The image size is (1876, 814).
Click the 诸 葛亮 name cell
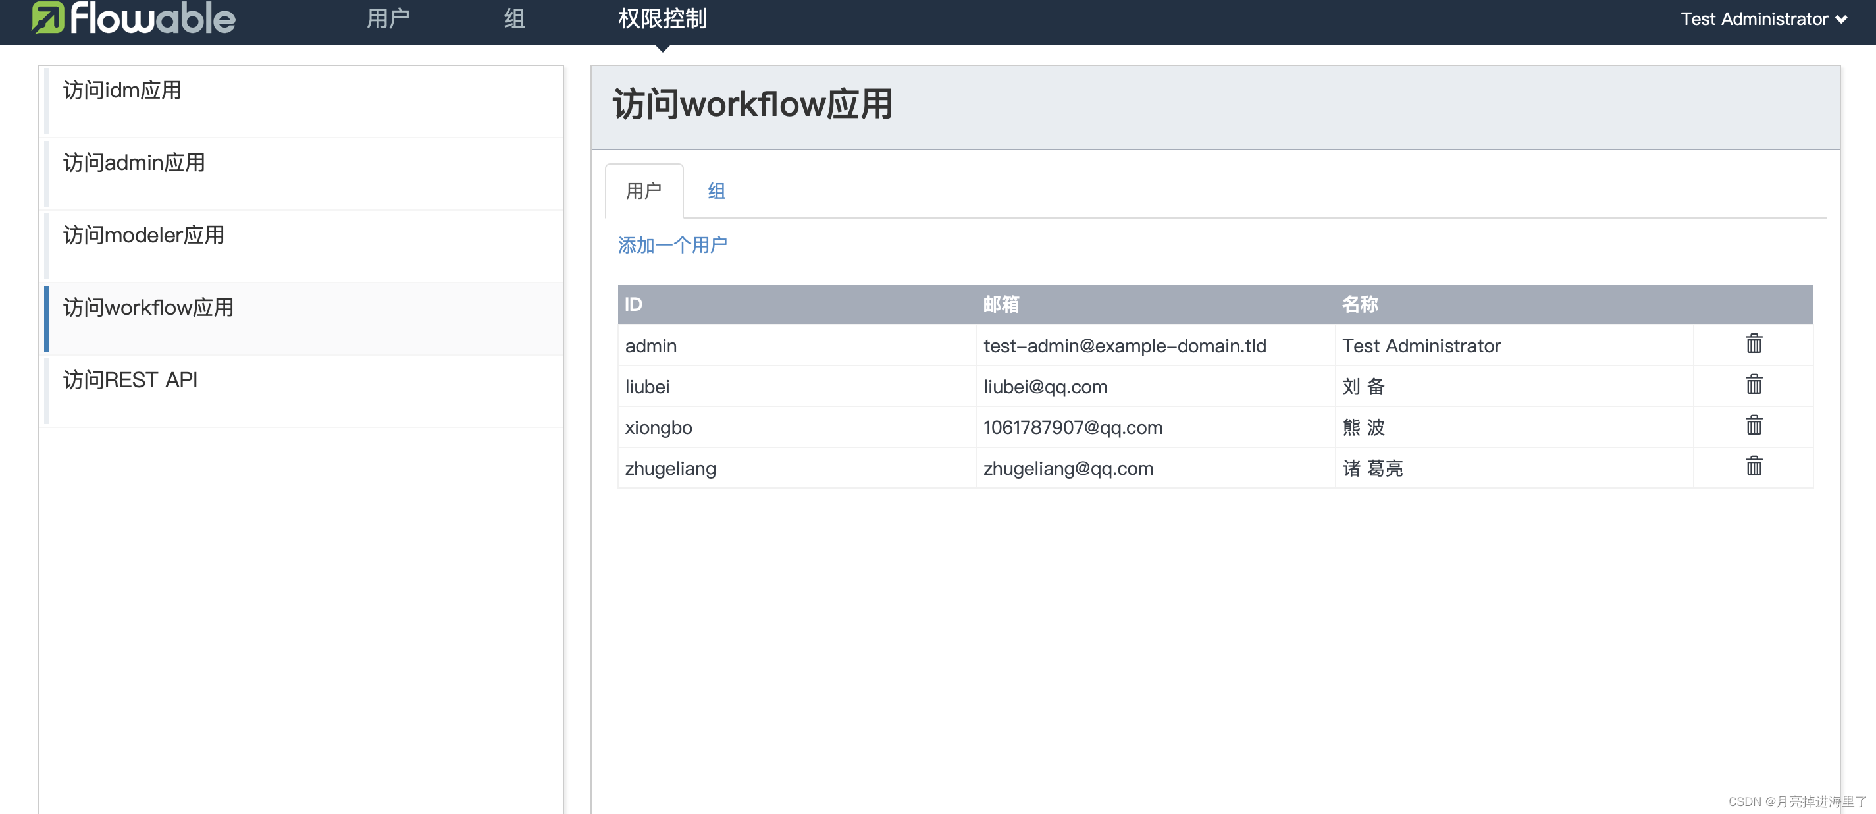pos(1514,468)
